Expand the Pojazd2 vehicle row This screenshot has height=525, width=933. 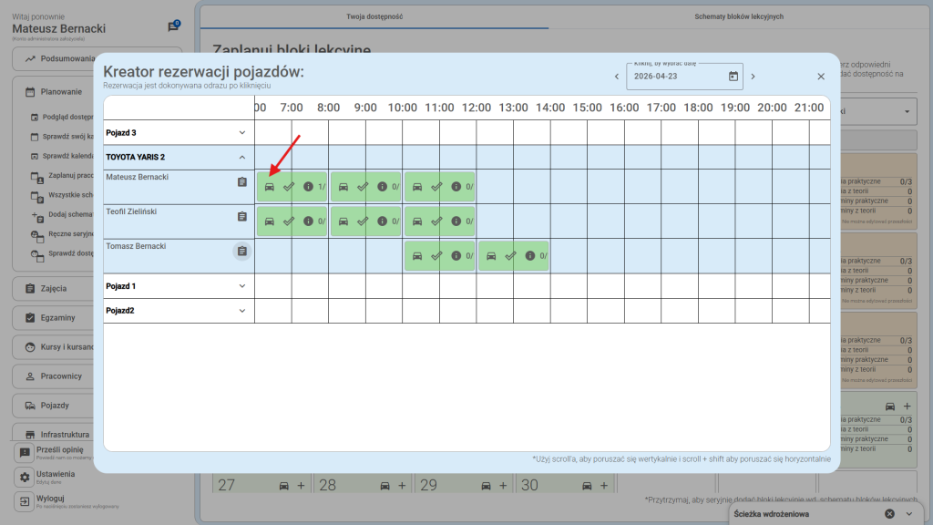[x=241, y=311]
